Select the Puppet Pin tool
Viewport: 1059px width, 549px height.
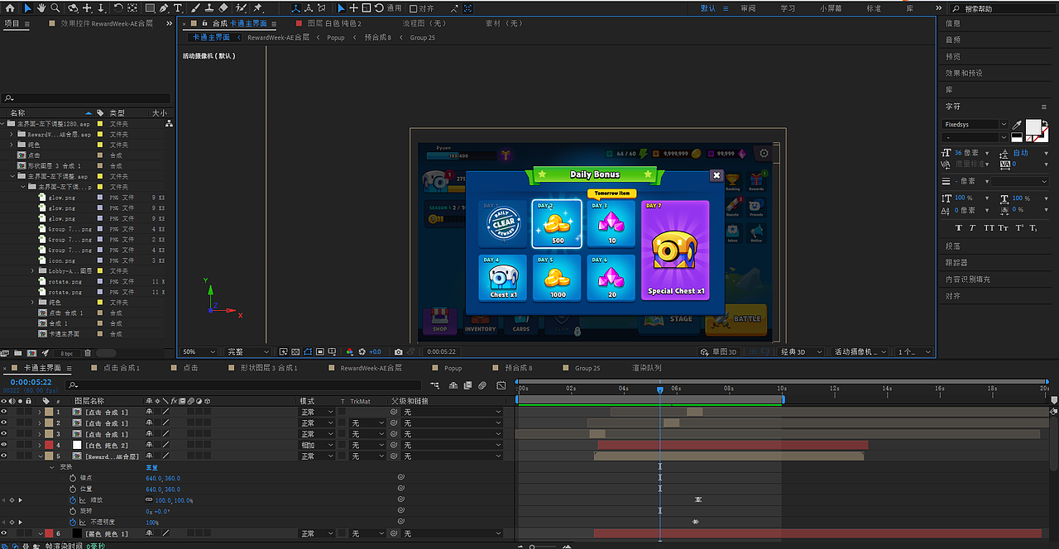(257, 7)
